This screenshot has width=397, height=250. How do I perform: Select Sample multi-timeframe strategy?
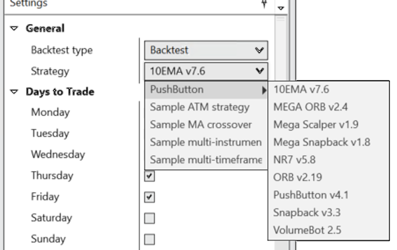(x=206, y=160)
